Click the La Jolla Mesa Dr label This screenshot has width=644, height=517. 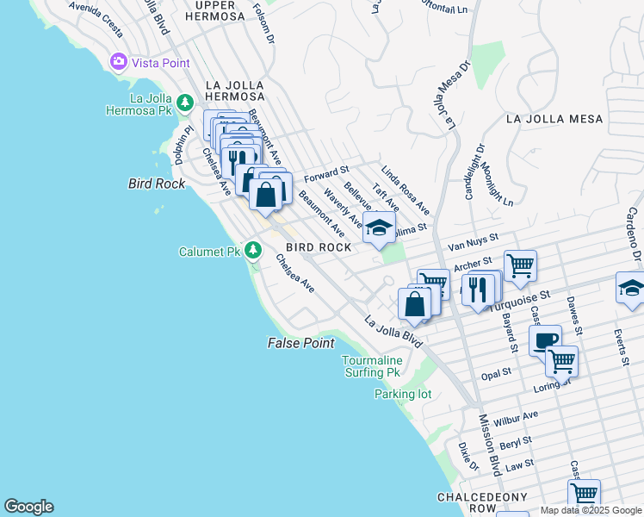tap(453, 96)
